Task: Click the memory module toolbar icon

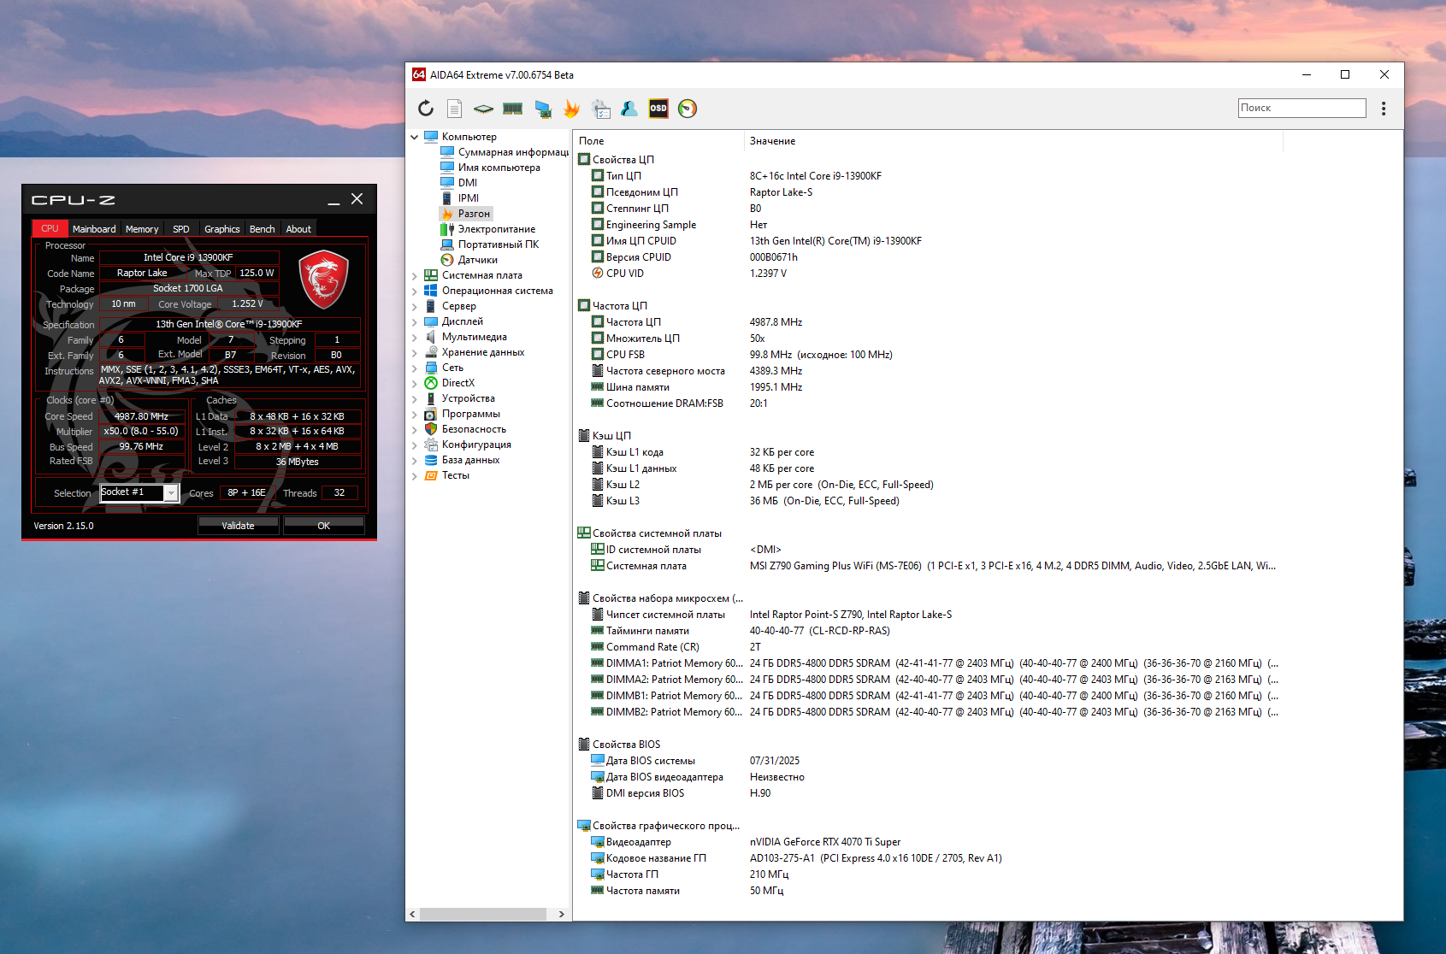Action: pos(513,109)
